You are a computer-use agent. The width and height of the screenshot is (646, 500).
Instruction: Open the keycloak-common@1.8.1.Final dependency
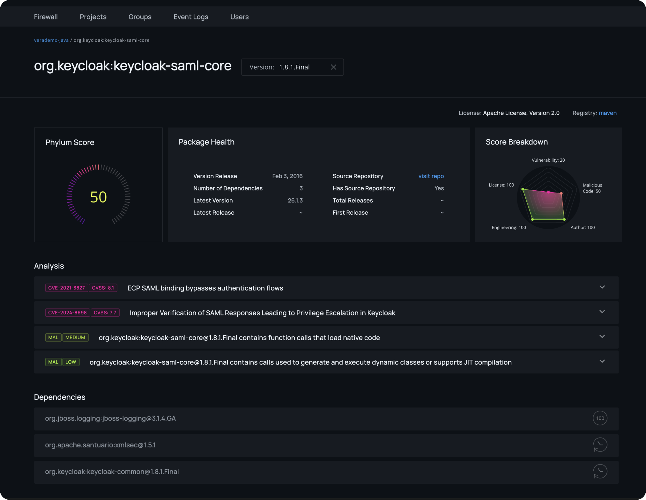[326, 472]
